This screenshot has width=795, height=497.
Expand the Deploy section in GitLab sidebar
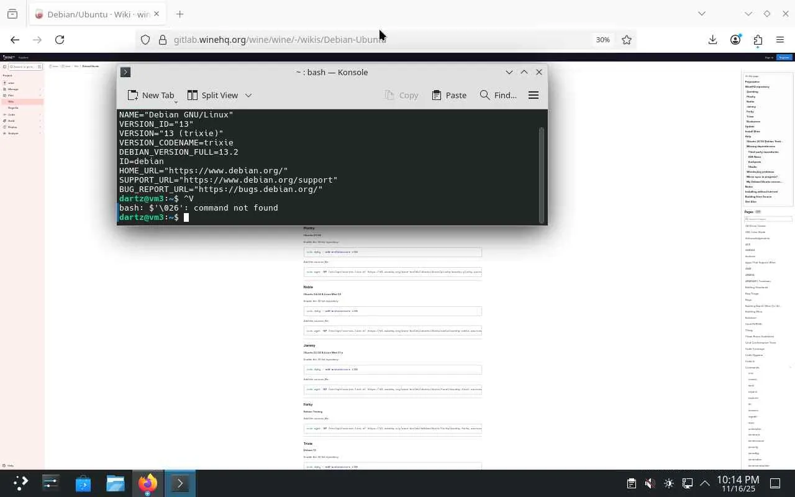22,127
